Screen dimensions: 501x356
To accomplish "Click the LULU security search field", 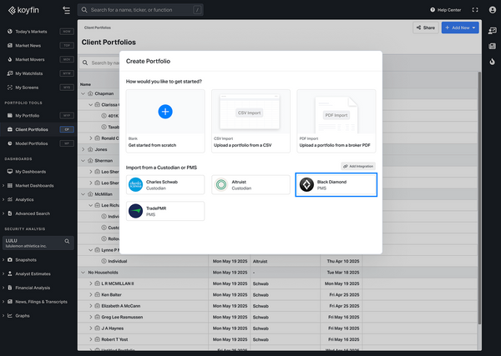I will click(x=38, y=243).
